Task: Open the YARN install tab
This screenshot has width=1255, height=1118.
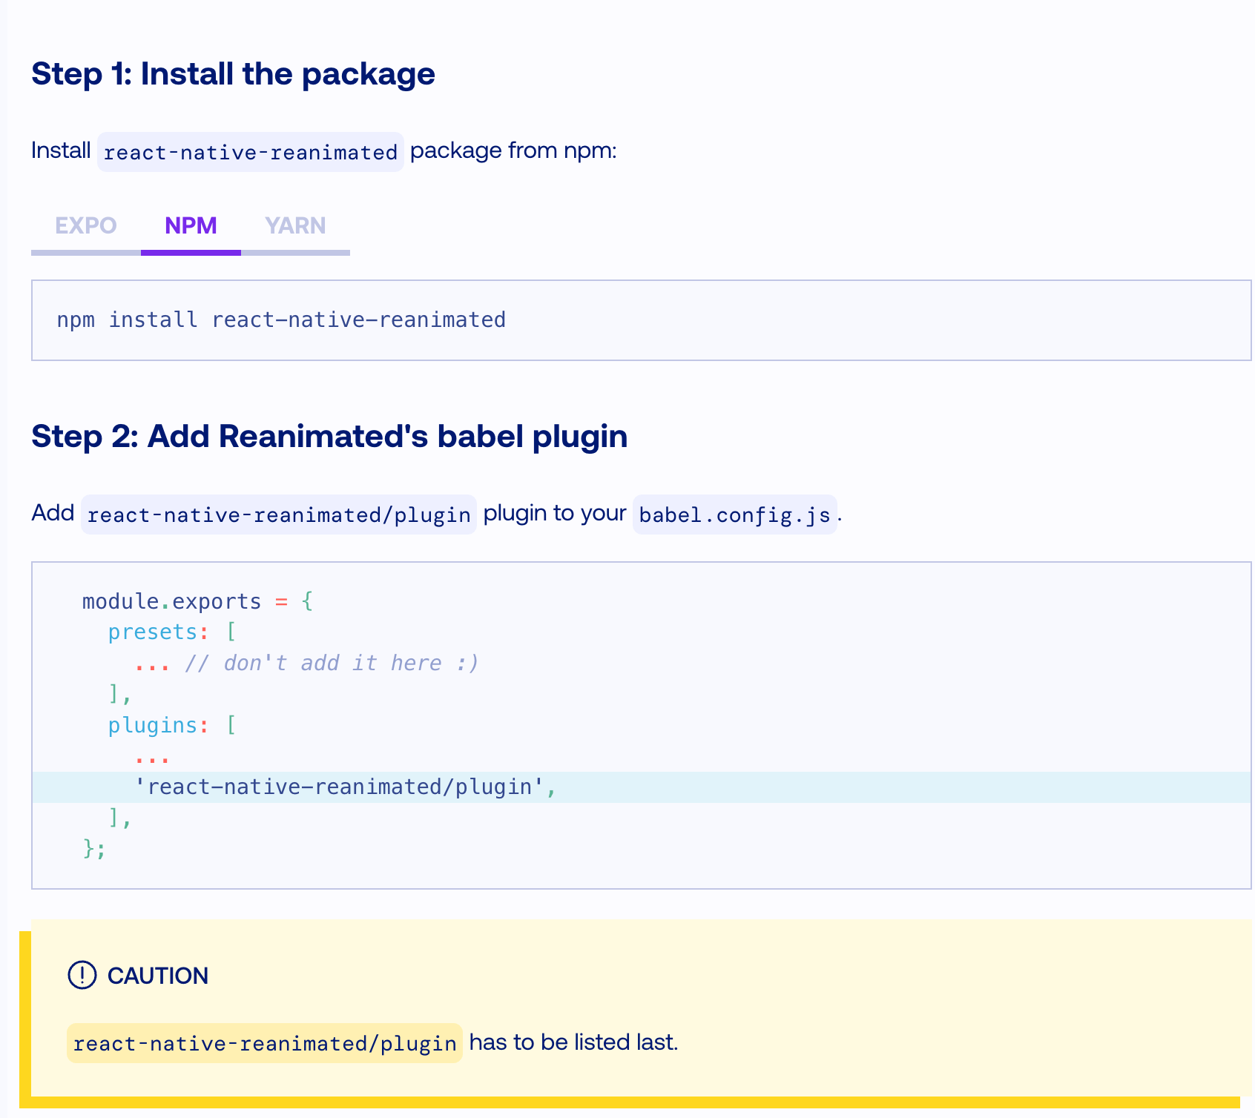Action: [295, 226]
